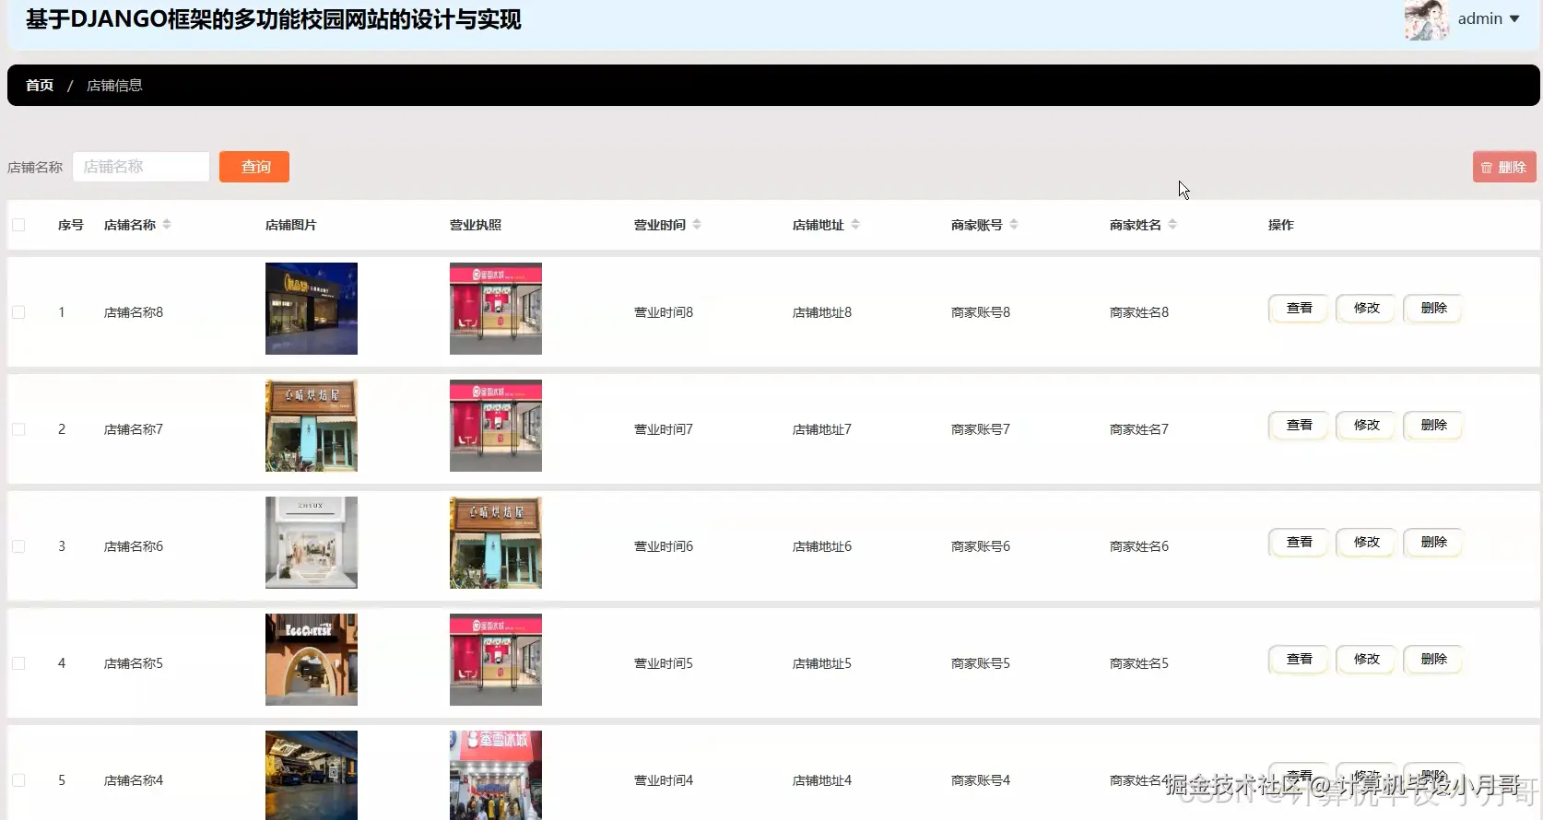
Task: Click the 店铺图片 column header
Action: [x=291, y=225]
